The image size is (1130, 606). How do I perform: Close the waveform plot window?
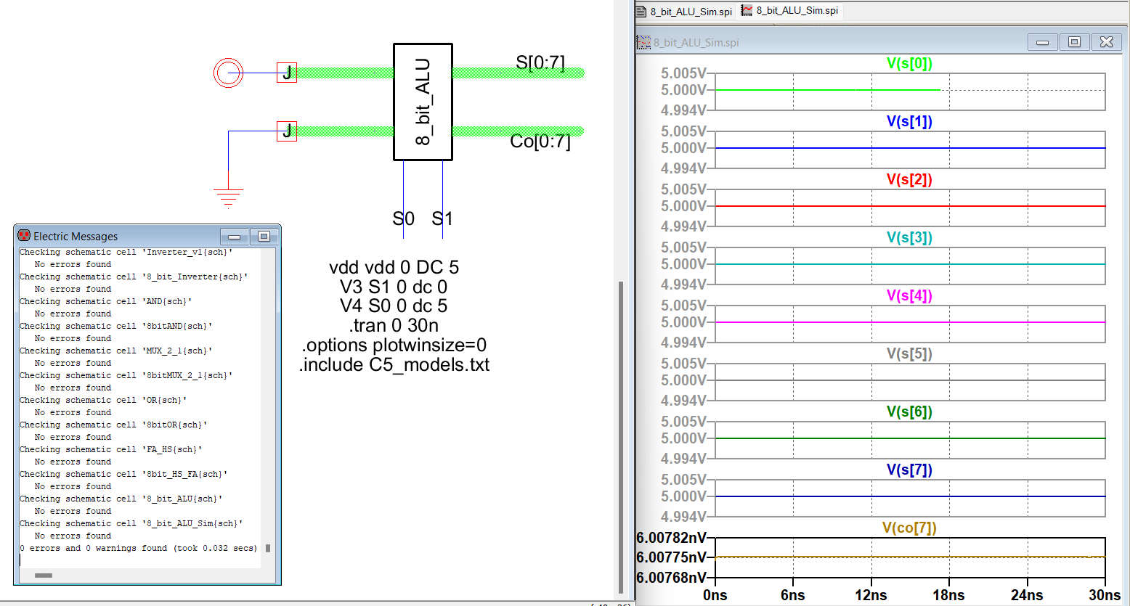(x=1107, y=42)
